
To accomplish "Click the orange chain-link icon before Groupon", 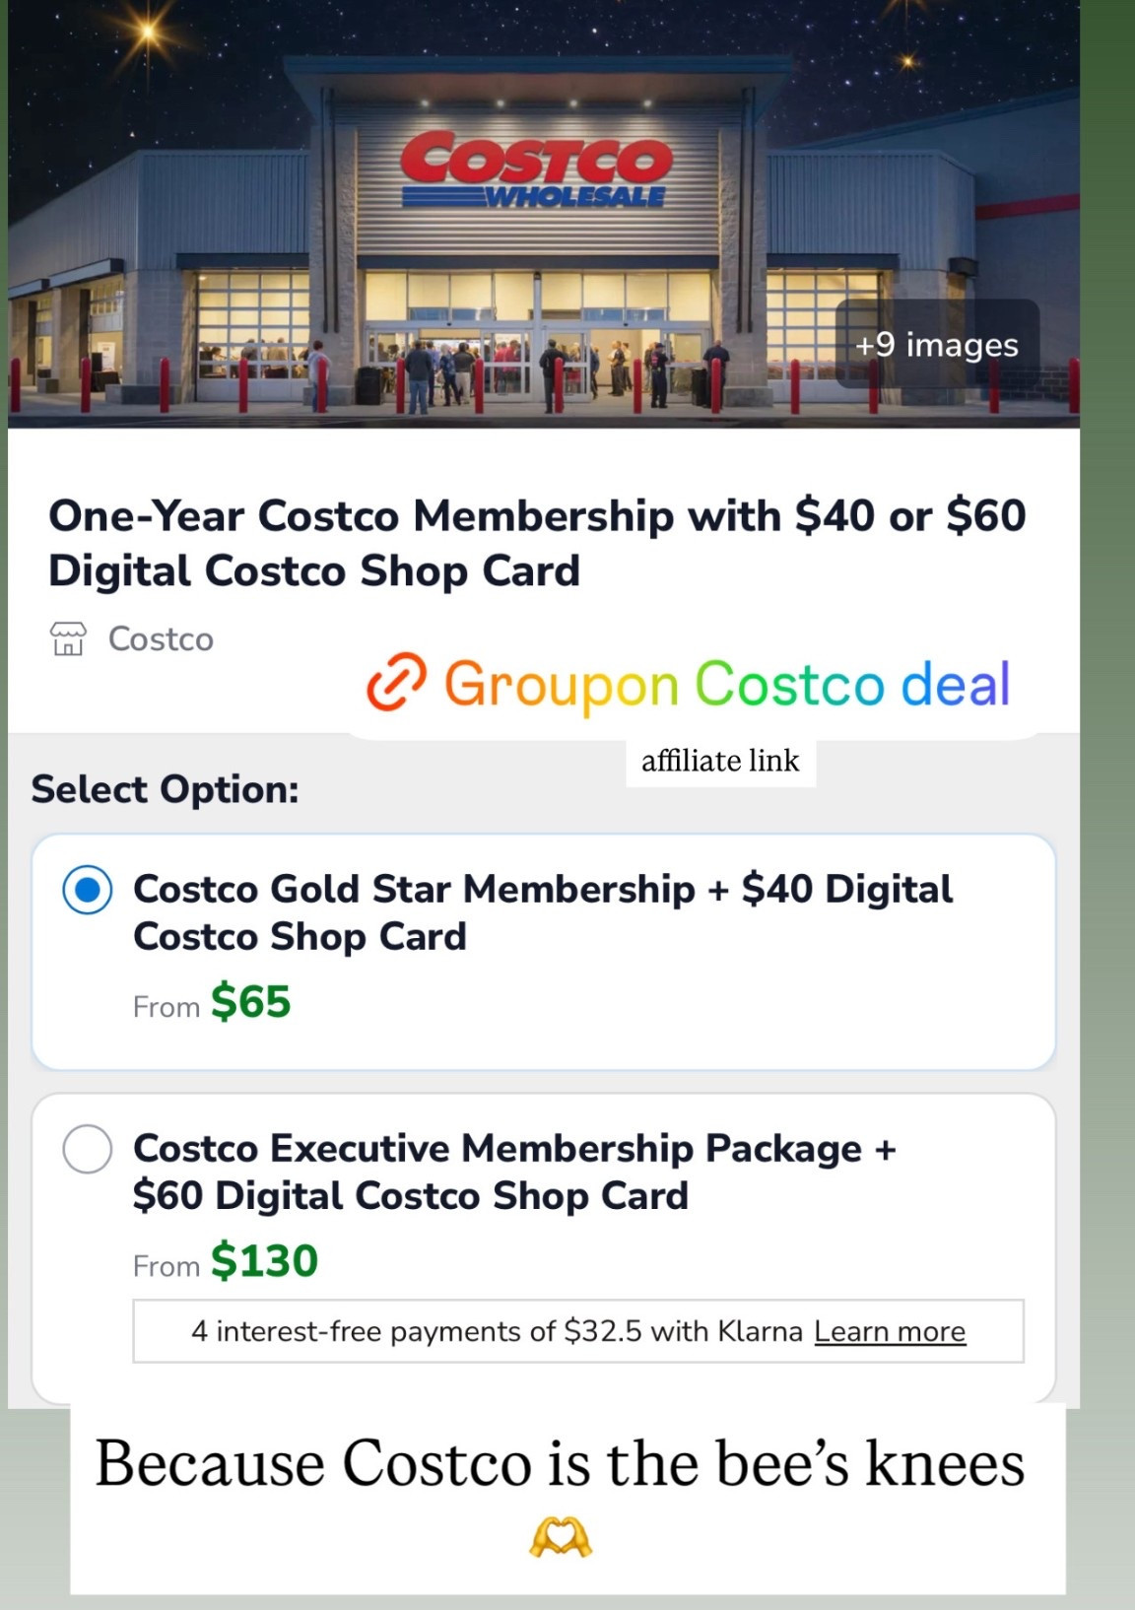I will click(398, 682).
